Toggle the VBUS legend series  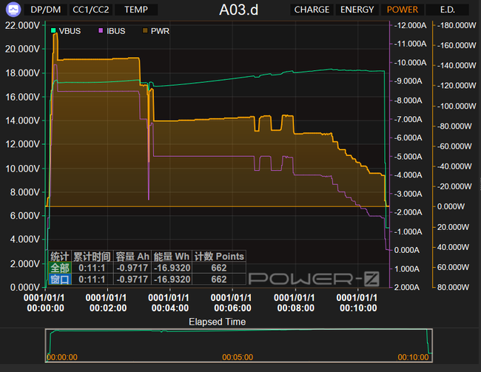66,31
